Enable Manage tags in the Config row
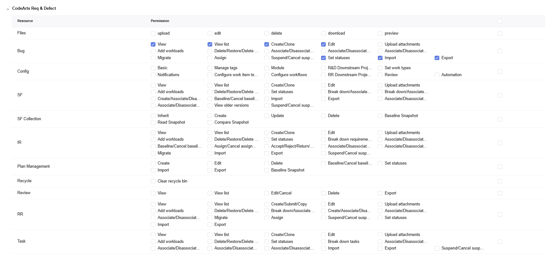The height and width of the screenshot is (258, 551). coord(210,68)
